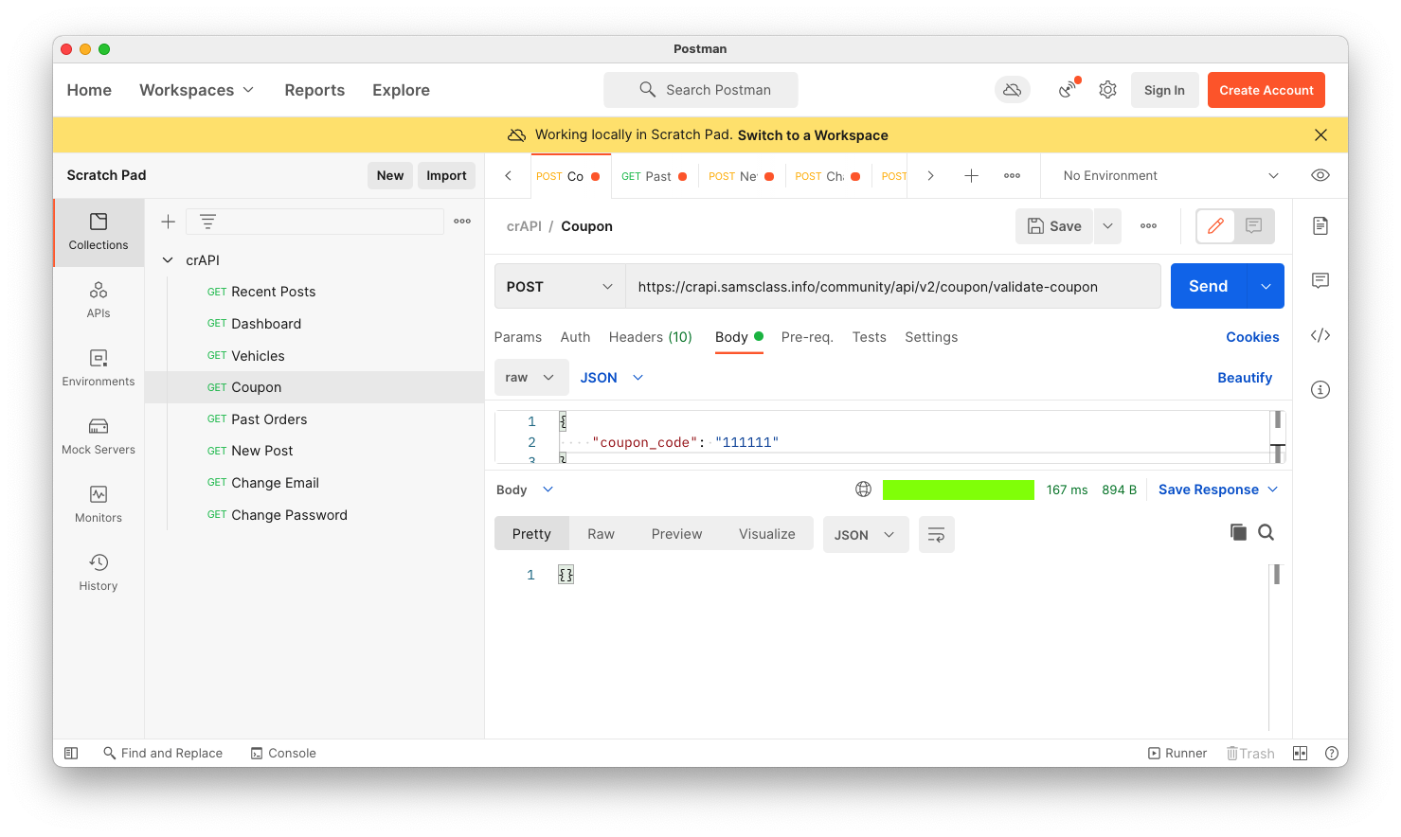Collapse the crAPI collection tree
This screenshot has width=1401, height=837.
168,260
